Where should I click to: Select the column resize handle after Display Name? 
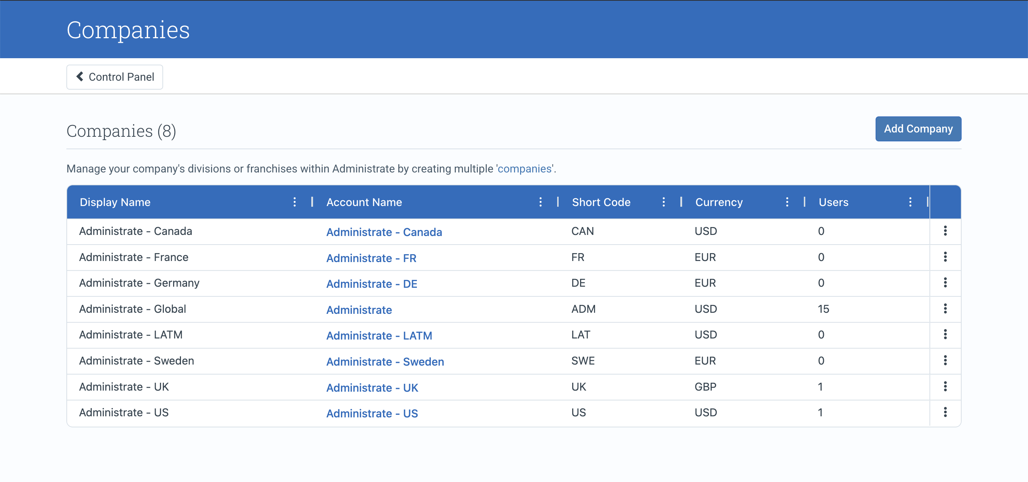tap(312, 202)
